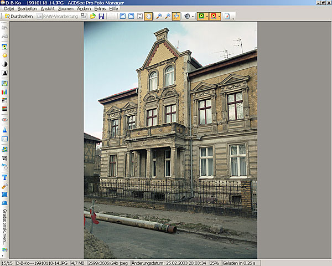Click the 25% zoom level in status bar

coord(214,263)
